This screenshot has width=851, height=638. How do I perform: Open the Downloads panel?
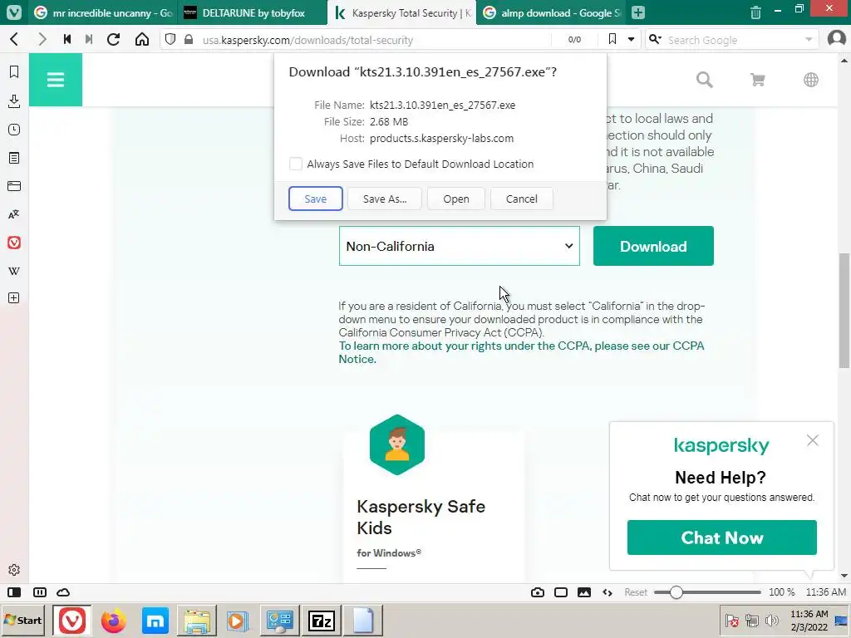[14, 101]
